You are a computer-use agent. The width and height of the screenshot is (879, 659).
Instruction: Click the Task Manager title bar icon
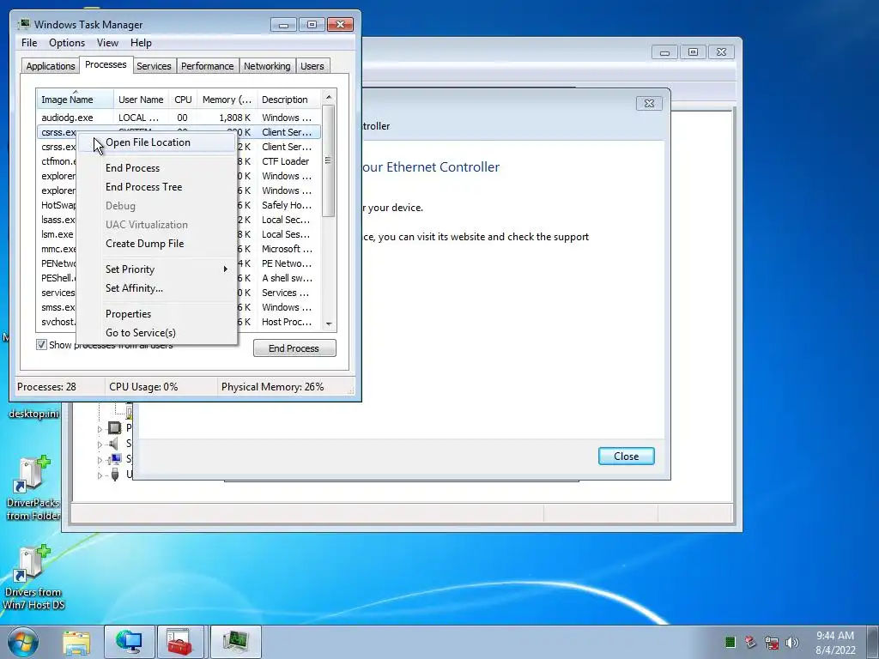click(23, 24)
